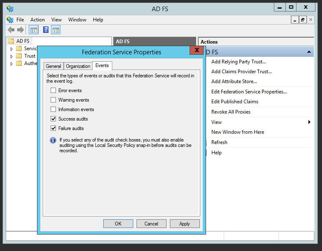Viewport: 322px width, 251px height.
Task: Close the Federation Service Properties dialog
Action: pyautogui.click(x=197, y=50)
